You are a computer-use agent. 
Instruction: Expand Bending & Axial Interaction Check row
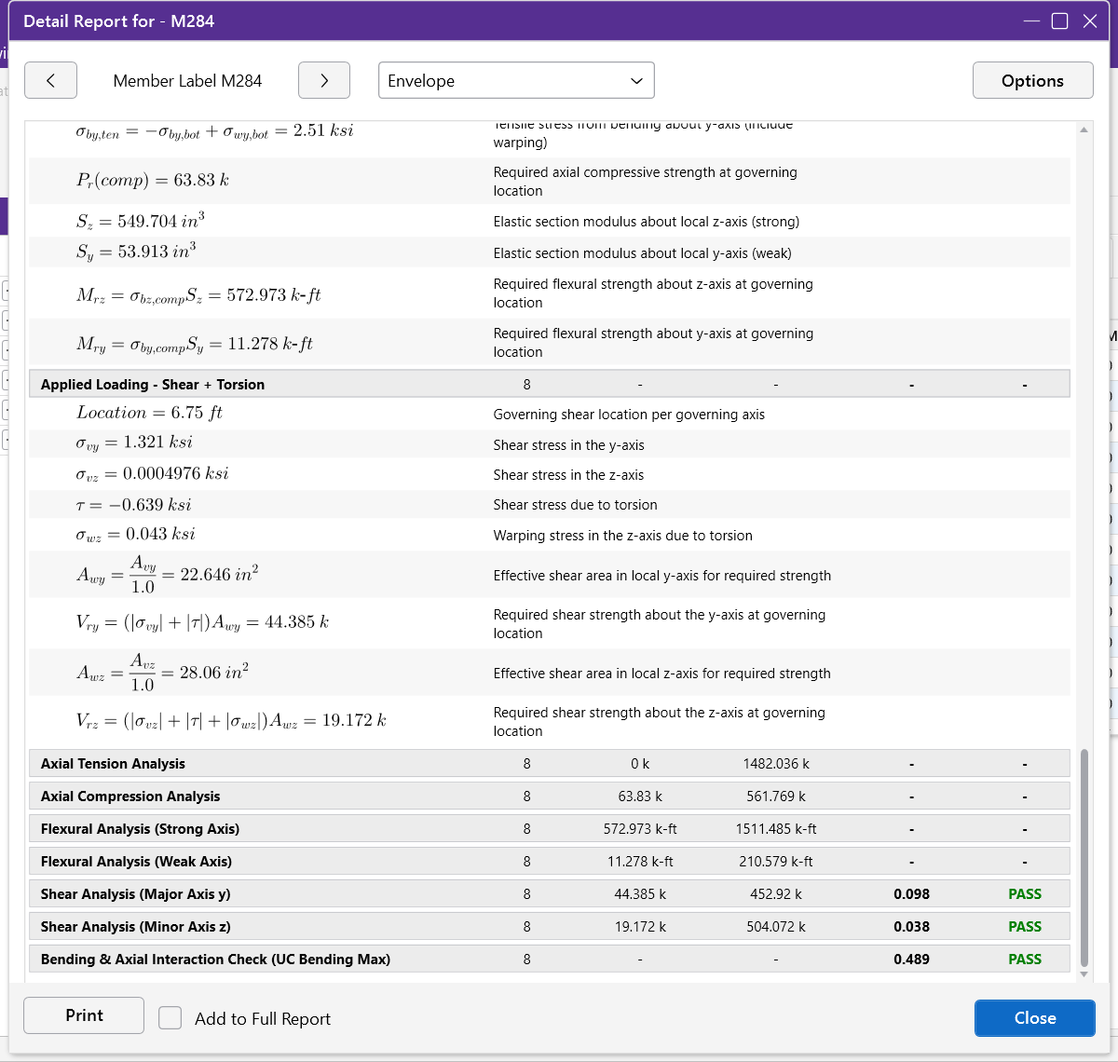click(x=550, y=959)
